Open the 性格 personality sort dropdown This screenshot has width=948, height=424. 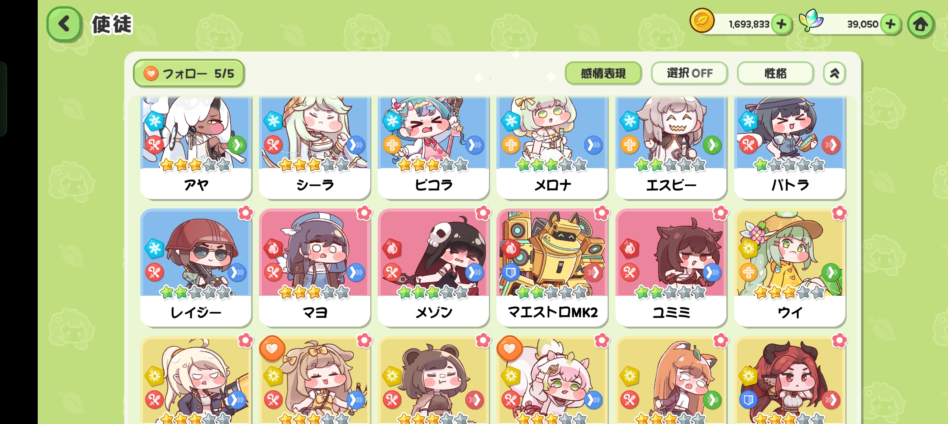[775, 73]
